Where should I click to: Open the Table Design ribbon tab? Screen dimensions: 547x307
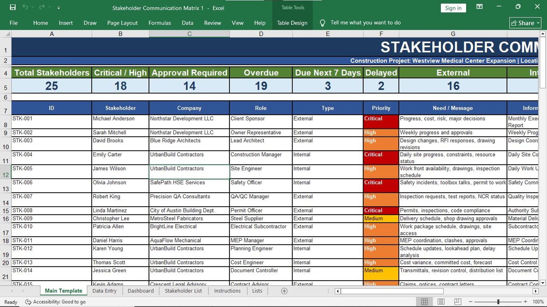[292, 23]
